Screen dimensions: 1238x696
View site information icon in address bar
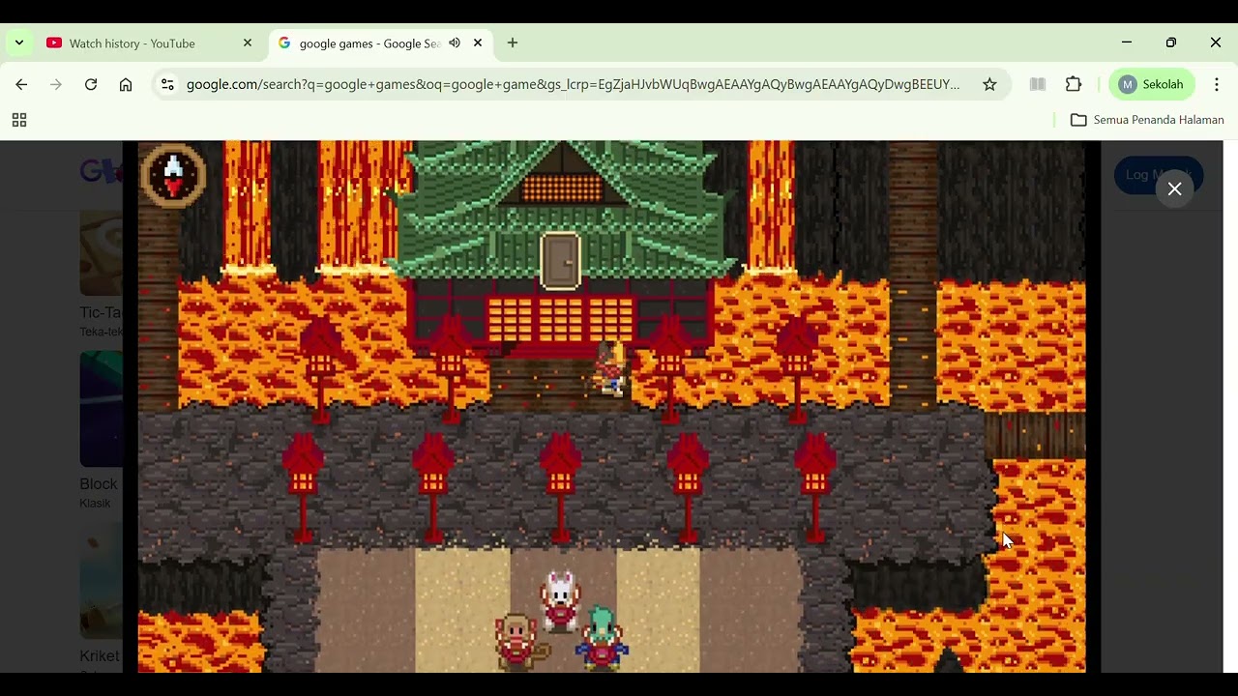click(167, 85)
